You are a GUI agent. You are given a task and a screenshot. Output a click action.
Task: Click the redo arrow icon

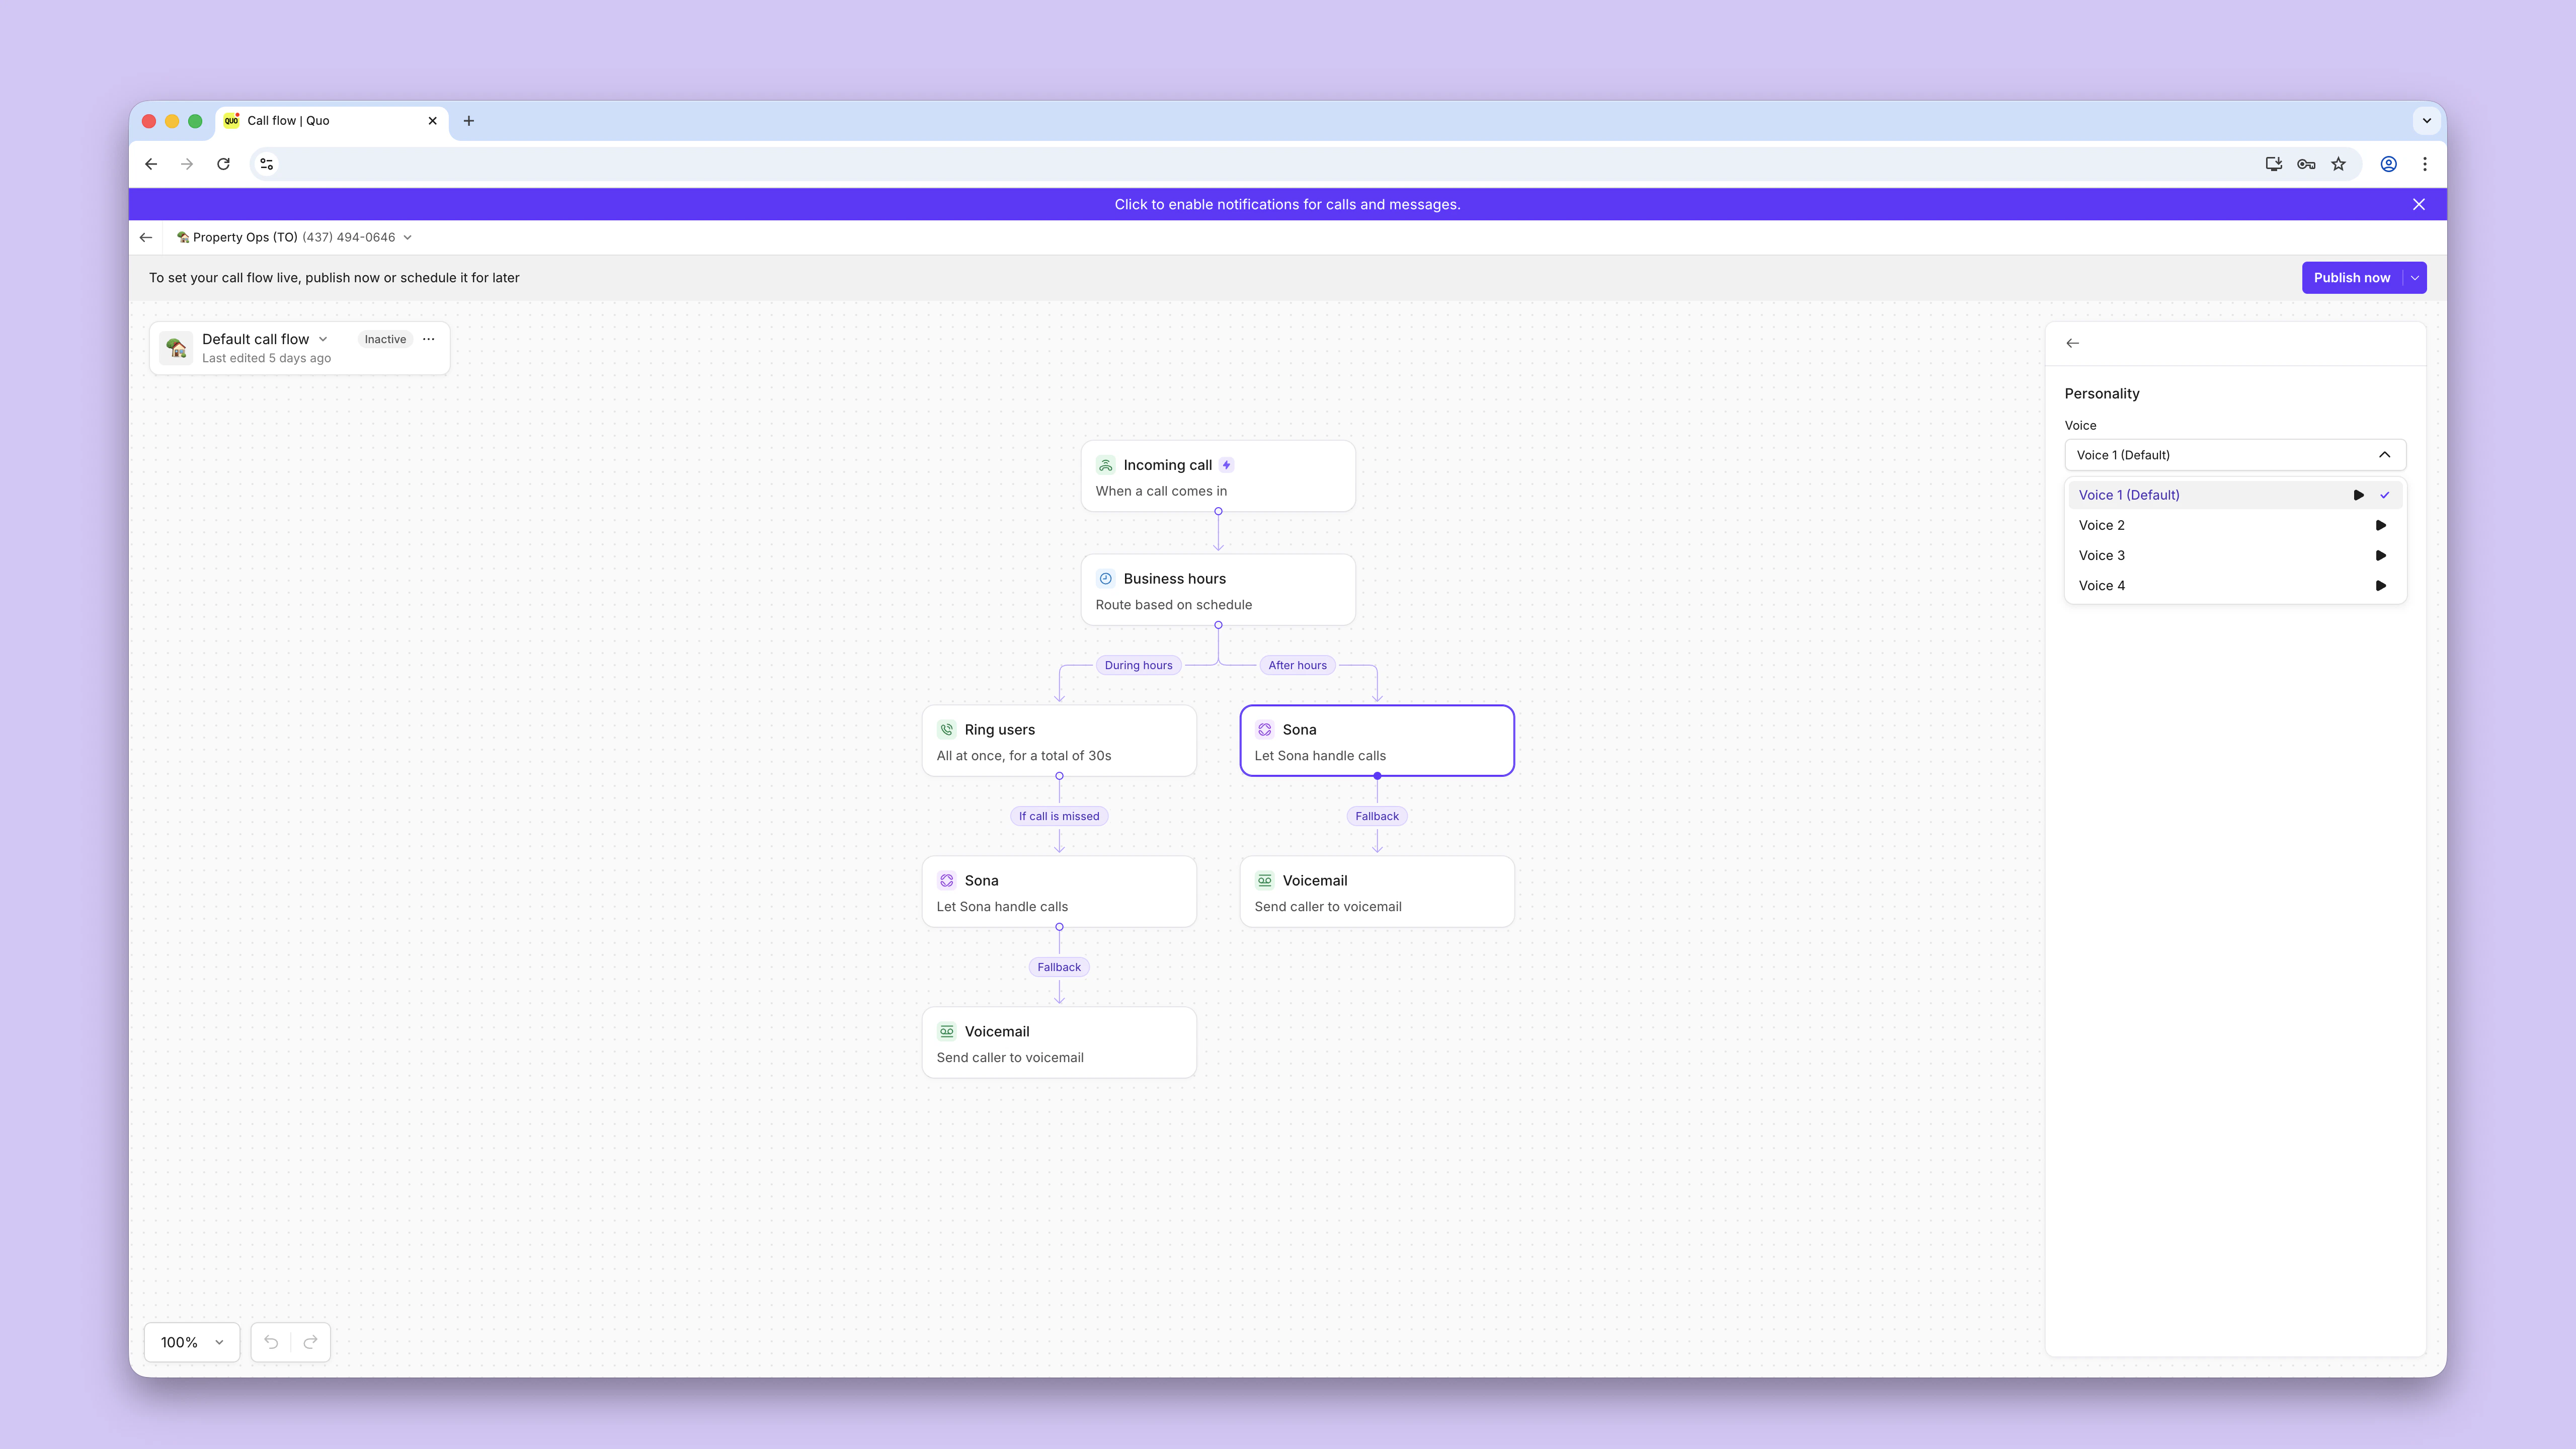(310, 1342)
